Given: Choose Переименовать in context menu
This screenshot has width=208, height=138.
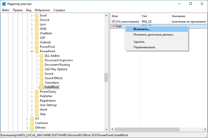Looking at the screenshot, I should tap(157, 47).
